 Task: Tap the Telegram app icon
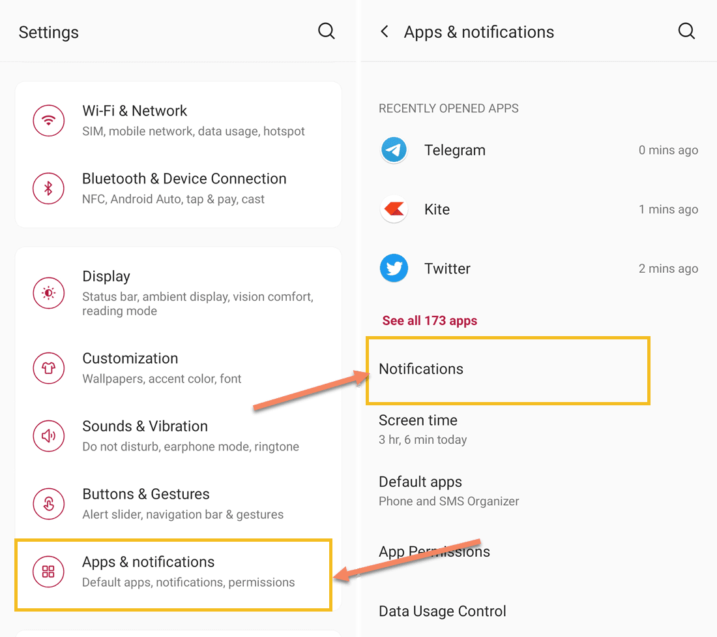[x=394, y=149]
